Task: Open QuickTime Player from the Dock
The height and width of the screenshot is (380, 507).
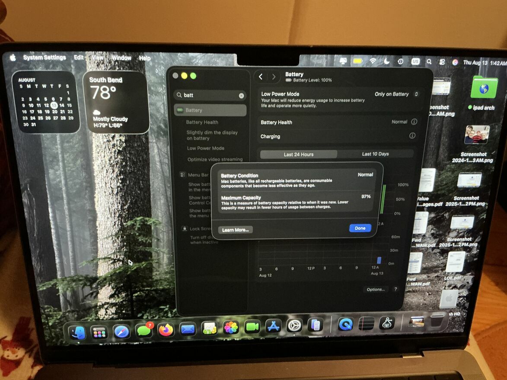Action: (345, 324)
